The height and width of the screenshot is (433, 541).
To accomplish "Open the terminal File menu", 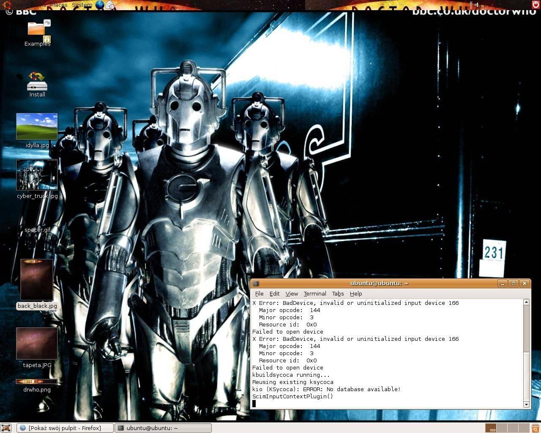I will click(259, 293).
